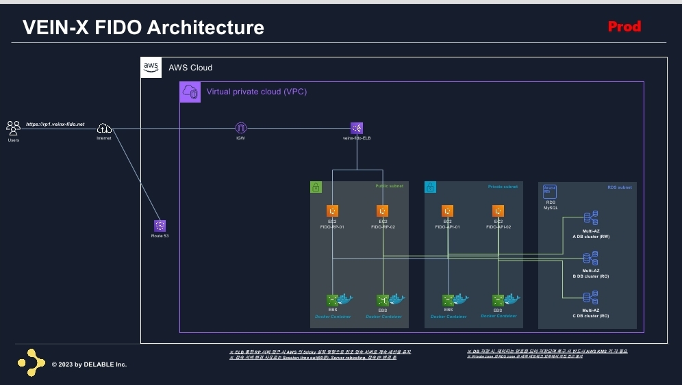The height and width of the screenshot is (385, 682).
Task: Select the EC2 FIDO-API-02 instance icon
Action: click(x=498, y=211)
